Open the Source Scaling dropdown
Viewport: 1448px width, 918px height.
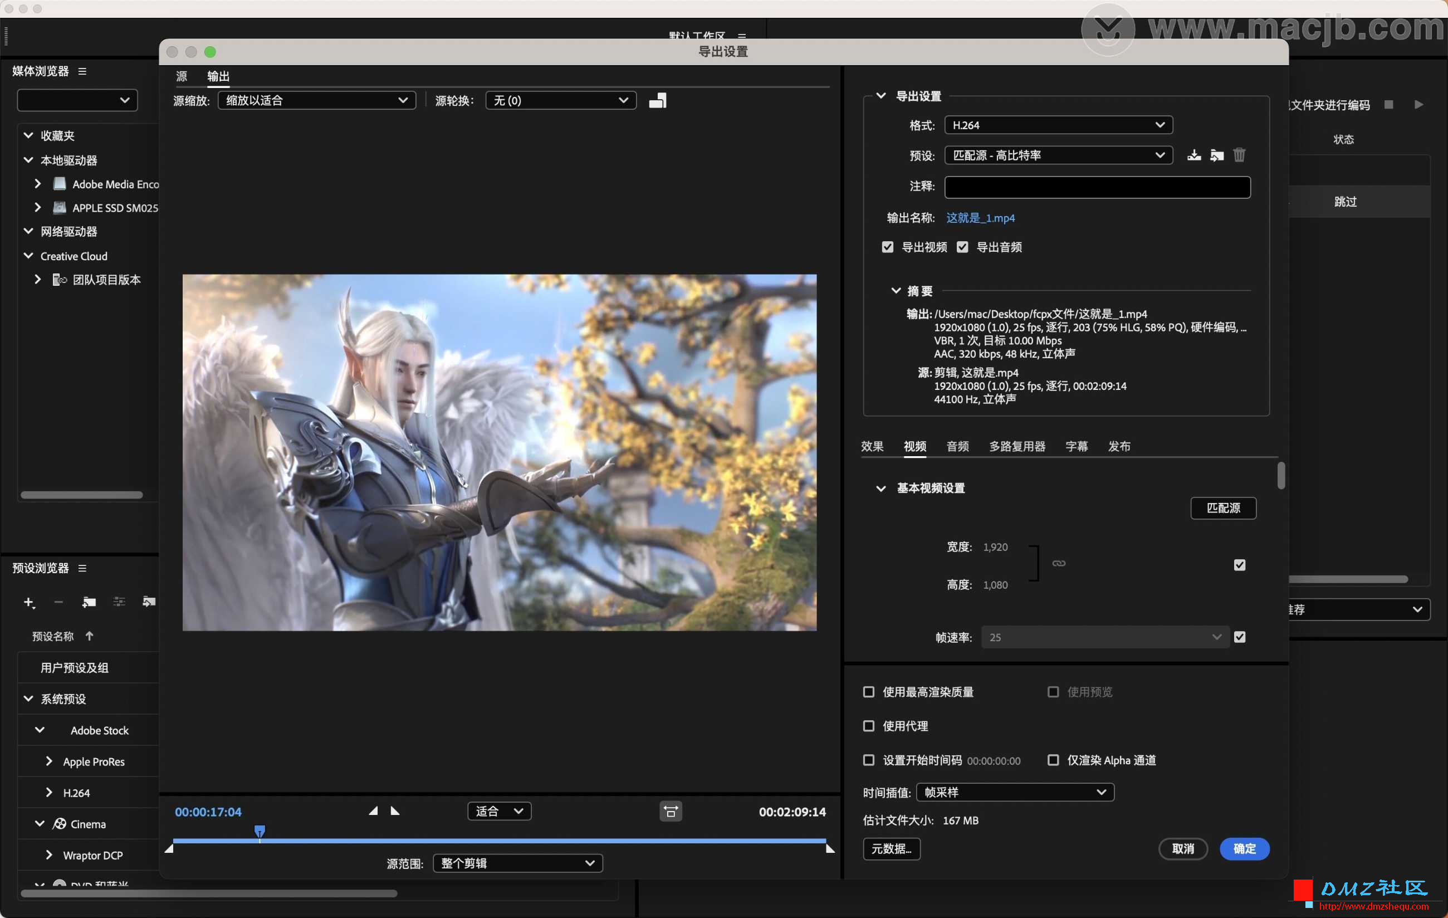317,100
